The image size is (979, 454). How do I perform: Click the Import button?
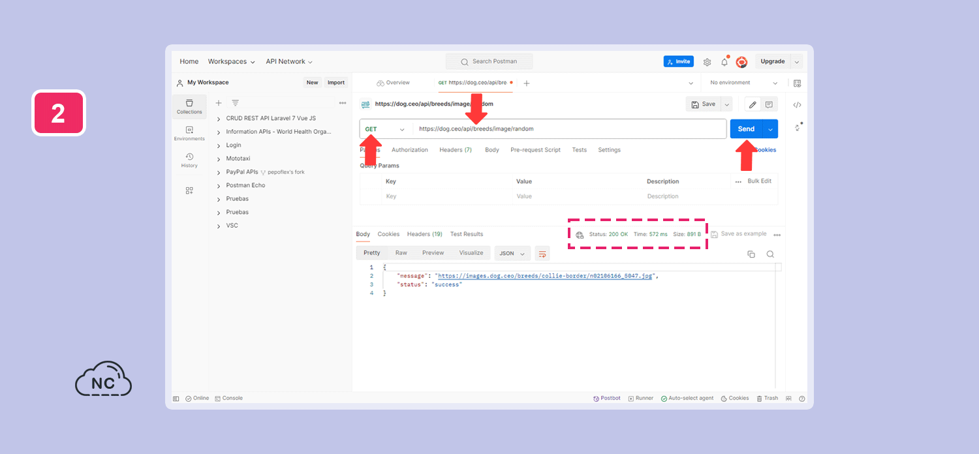336,83
